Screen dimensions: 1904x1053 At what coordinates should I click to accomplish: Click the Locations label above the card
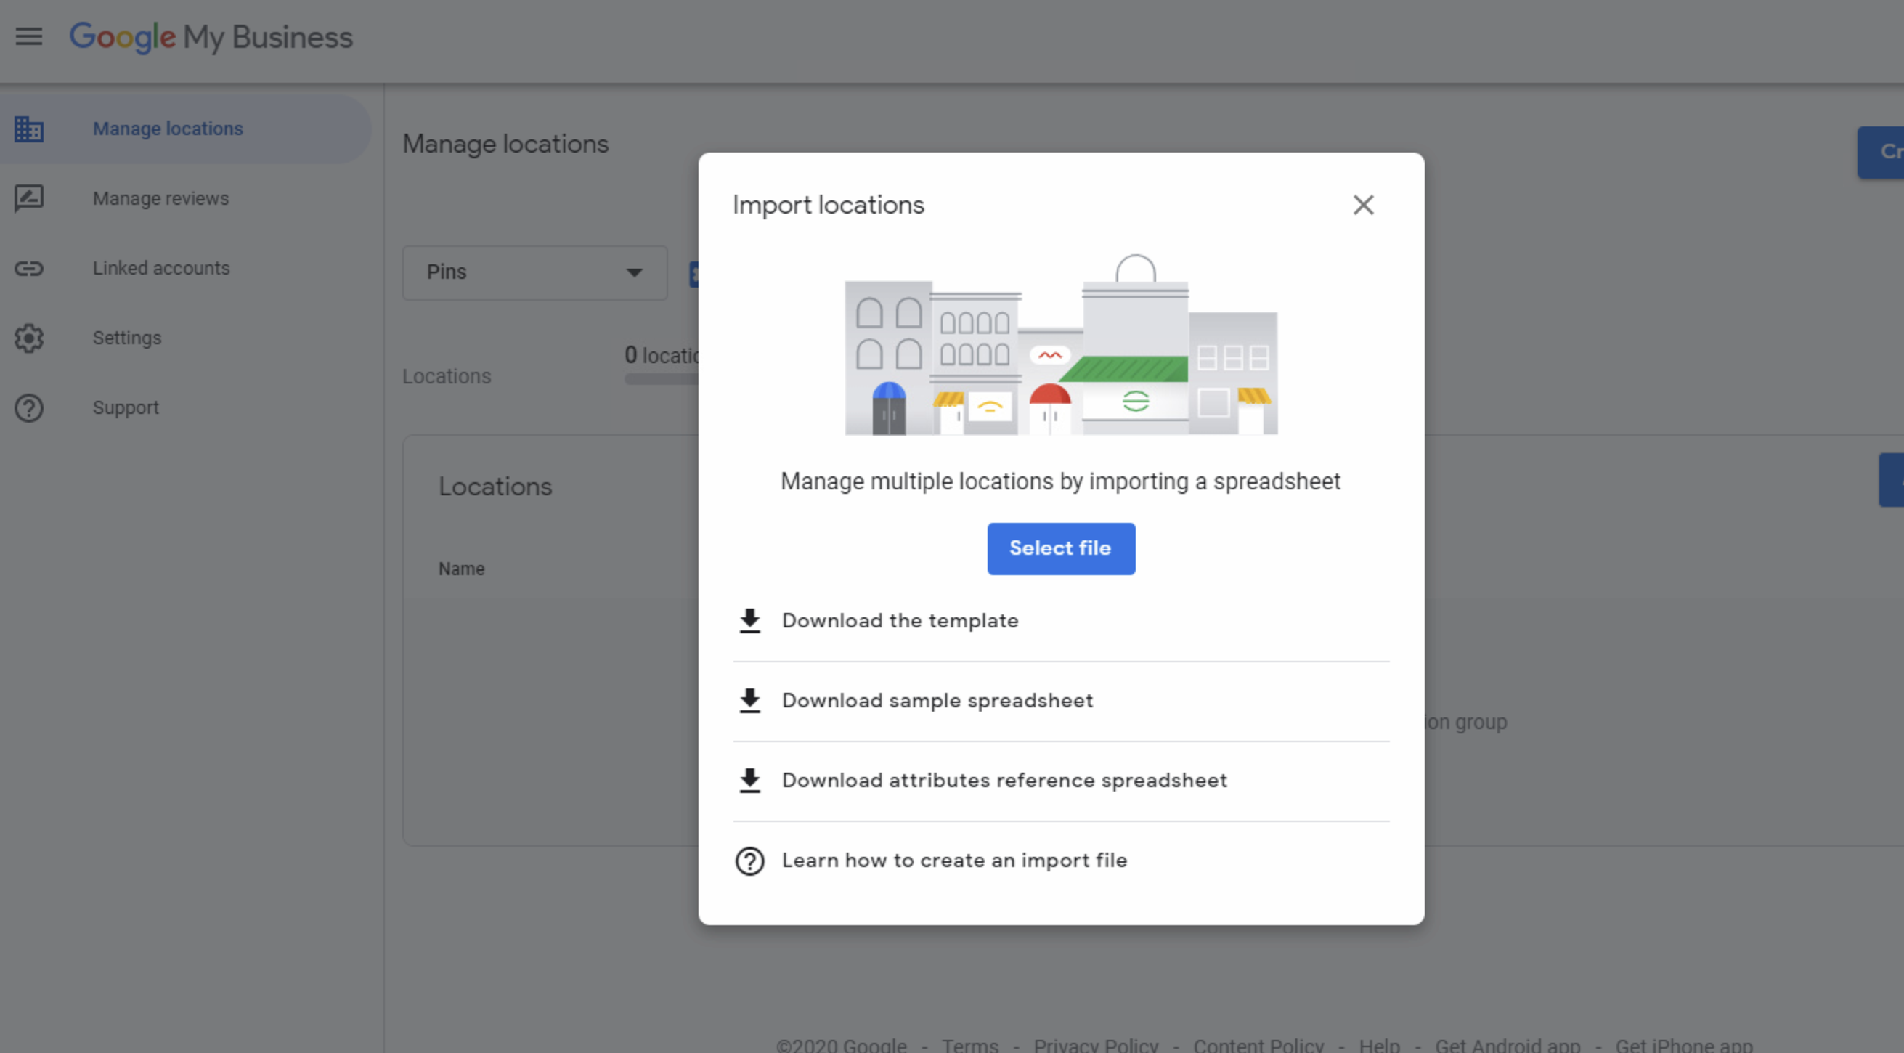[447, 377]
